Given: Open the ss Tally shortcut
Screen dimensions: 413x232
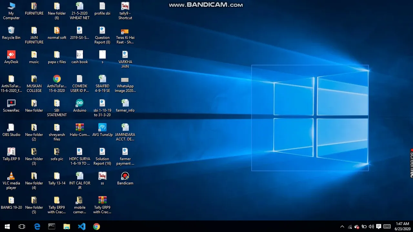Looking at the screenshot, I should click(x=102, y=178).
